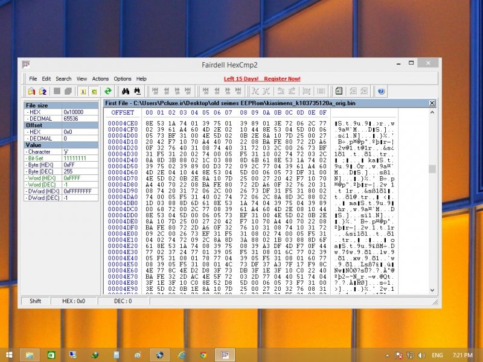483x362 pixels.
Task: Click offset row 00004D00
Action: [x=123, y=136]
